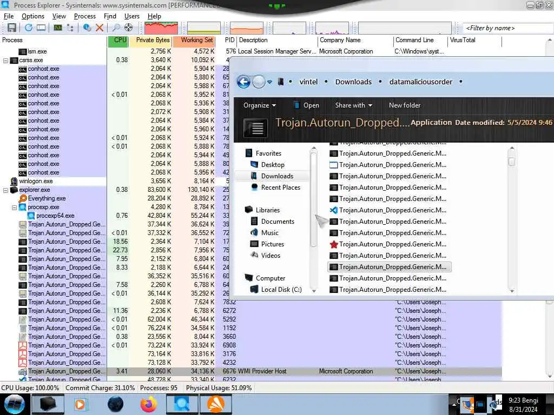Open the Find menu
Viewport: 554px width, 415px height.
[110, 16]
